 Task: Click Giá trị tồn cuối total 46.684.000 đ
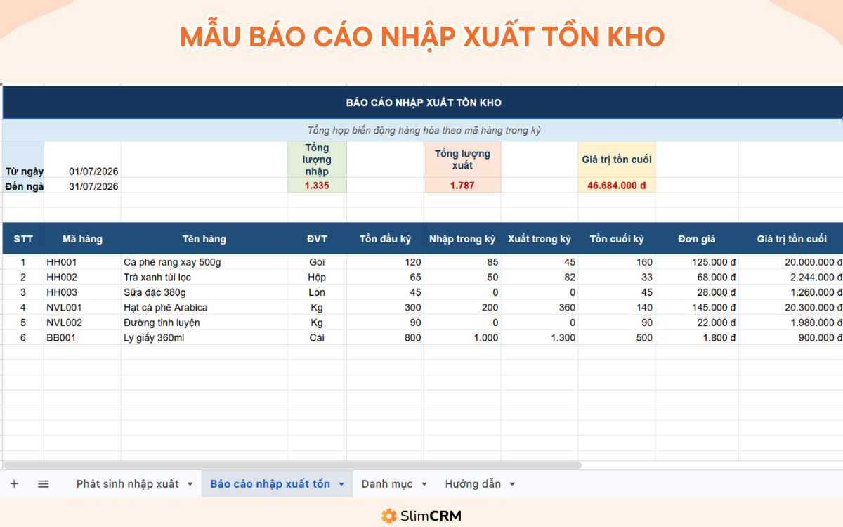(x=617, y=186)
